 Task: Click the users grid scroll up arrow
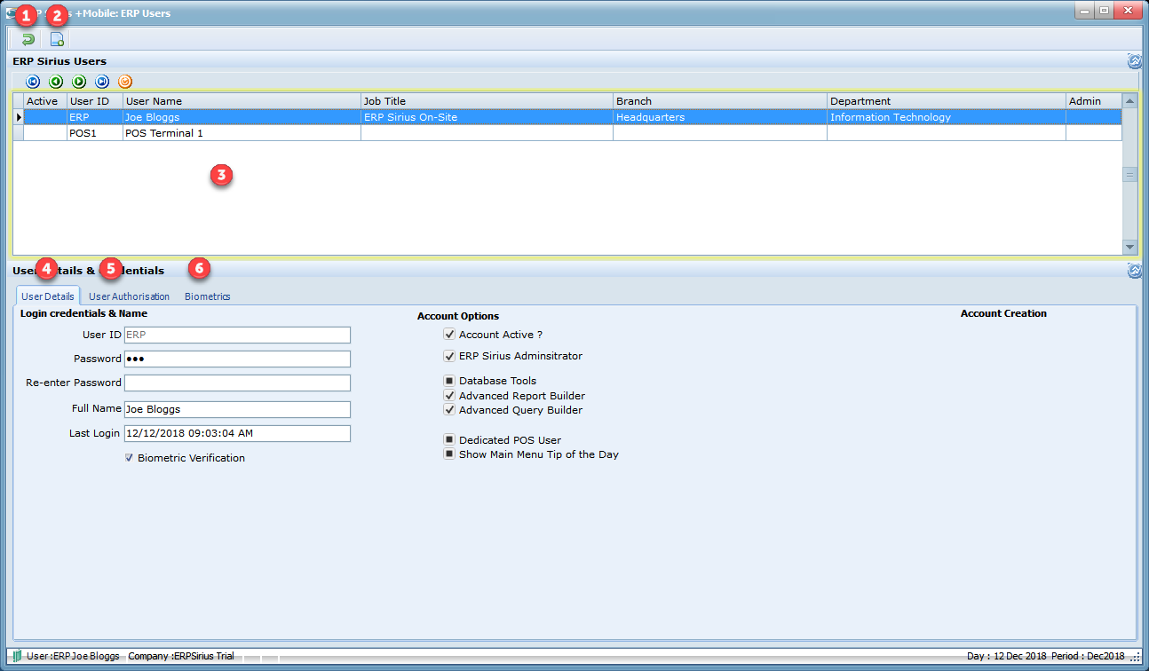(x=1129, y=101)
